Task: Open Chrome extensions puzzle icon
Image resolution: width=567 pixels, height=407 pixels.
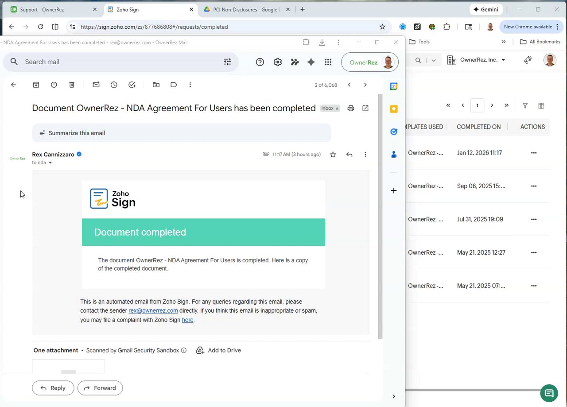Action: point(447,27)
